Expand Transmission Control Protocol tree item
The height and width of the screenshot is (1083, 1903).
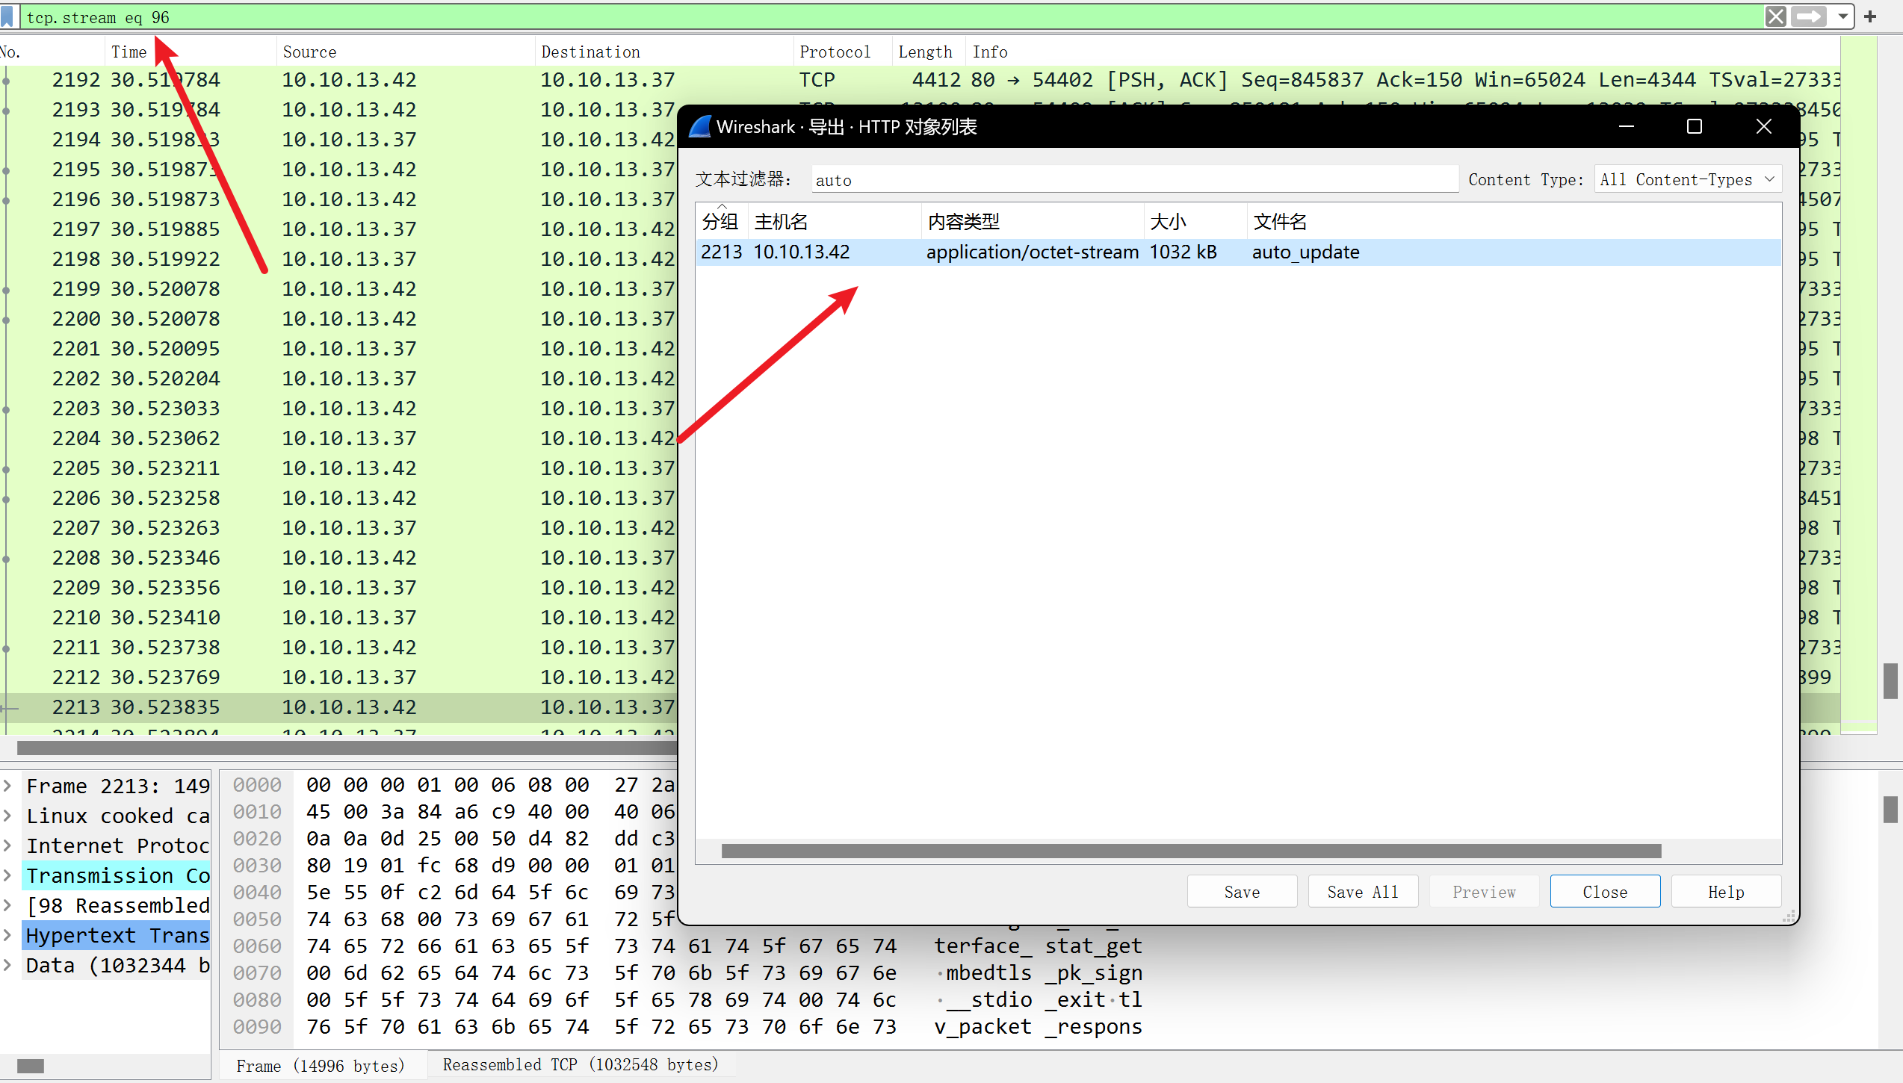click(x=7, y=875)
